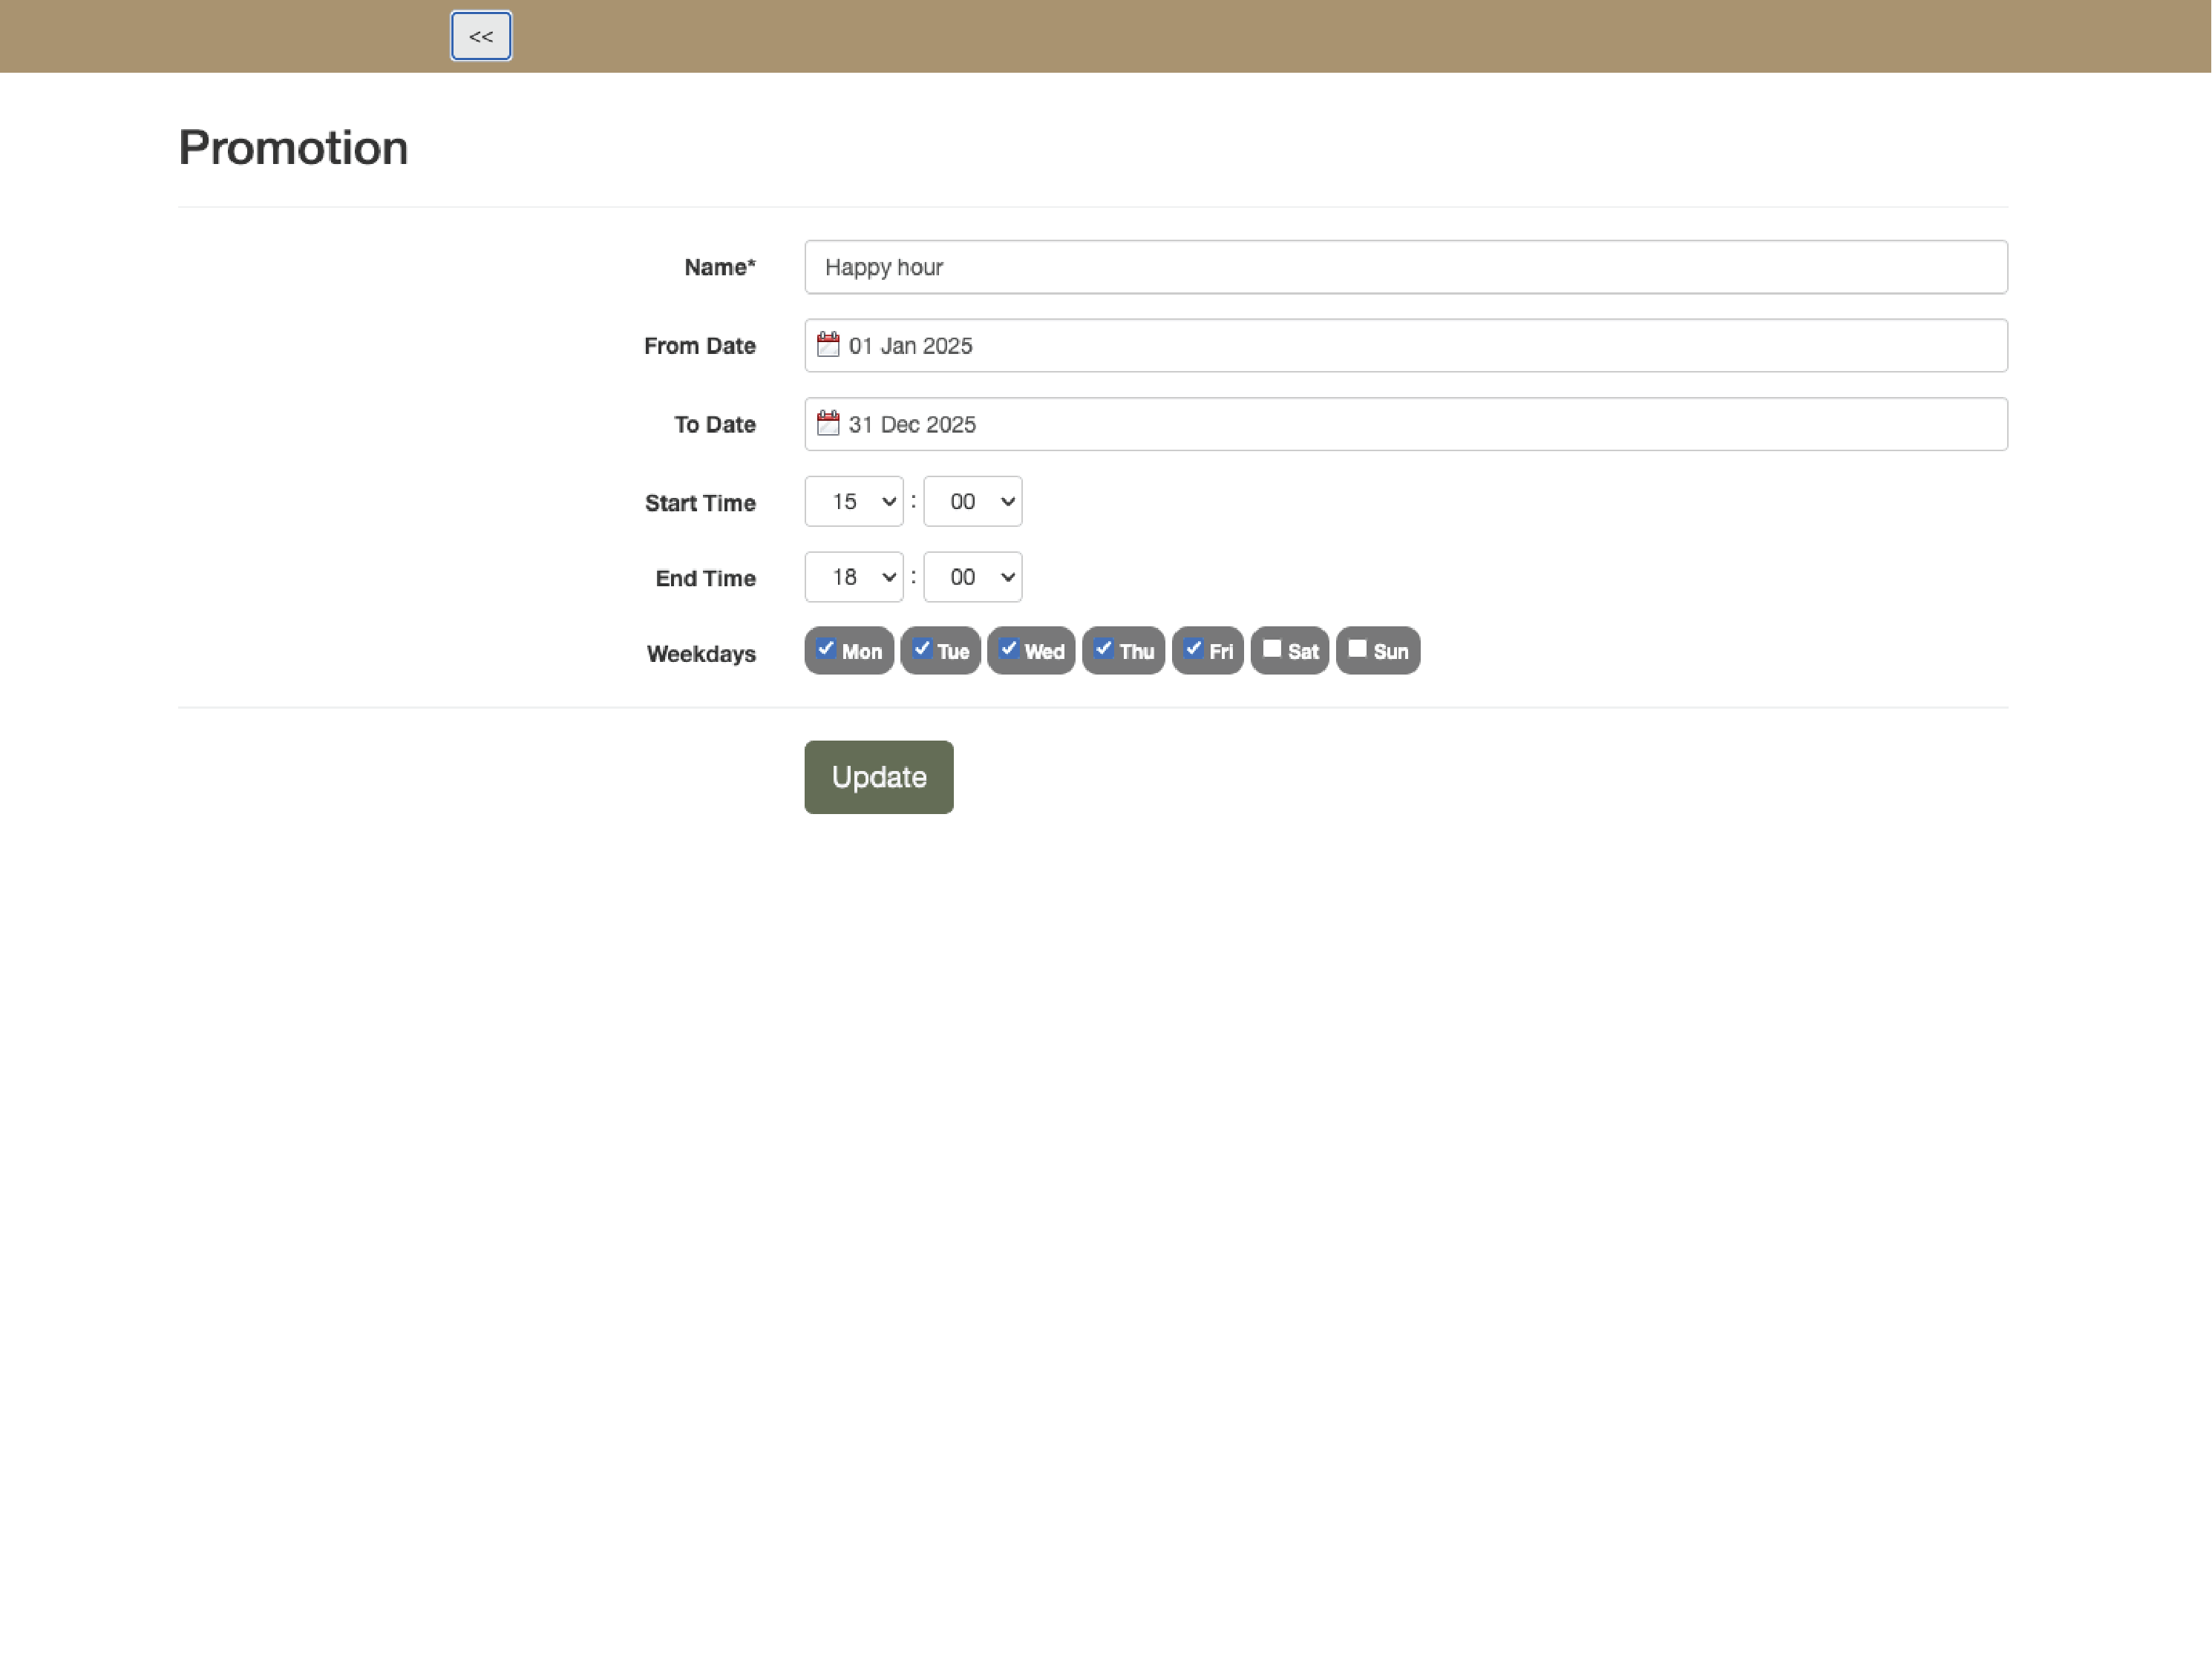Change the end hour from 18 via its selector
The image size is (2212, 1663).
(x=853, y=577)
